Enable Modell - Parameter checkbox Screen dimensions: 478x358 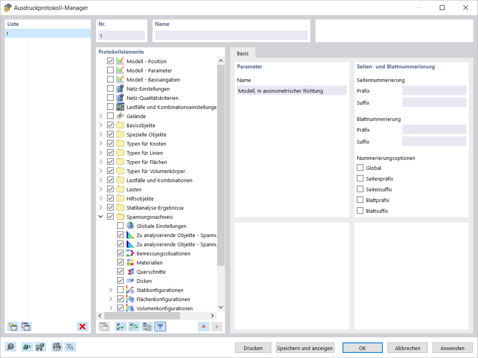pyautogui.click(x=110, y=70)
